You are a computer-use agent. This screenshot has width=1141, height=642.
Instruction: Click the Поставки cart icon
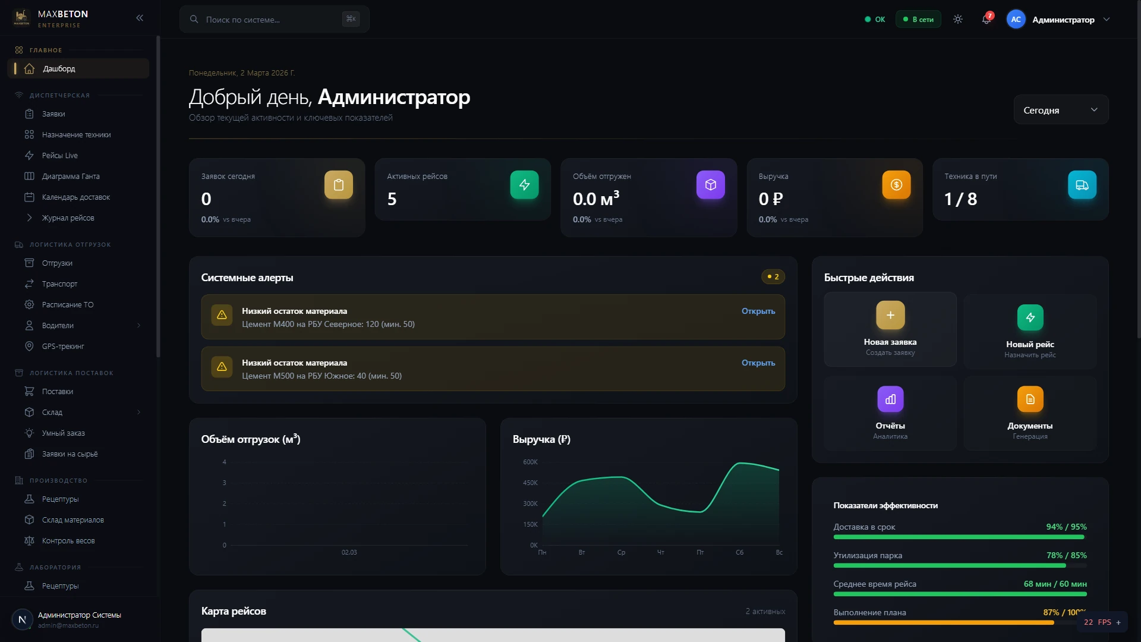pyautogui.click(x=29, y=391)
